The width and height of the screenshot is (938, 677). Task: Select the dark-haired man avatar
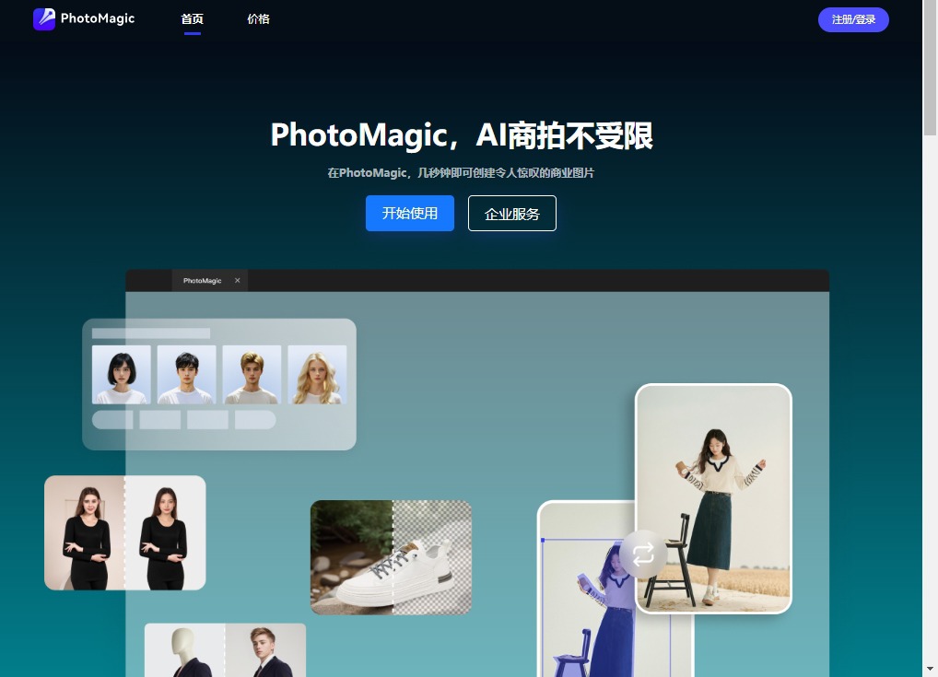click(x=187, y=374)
